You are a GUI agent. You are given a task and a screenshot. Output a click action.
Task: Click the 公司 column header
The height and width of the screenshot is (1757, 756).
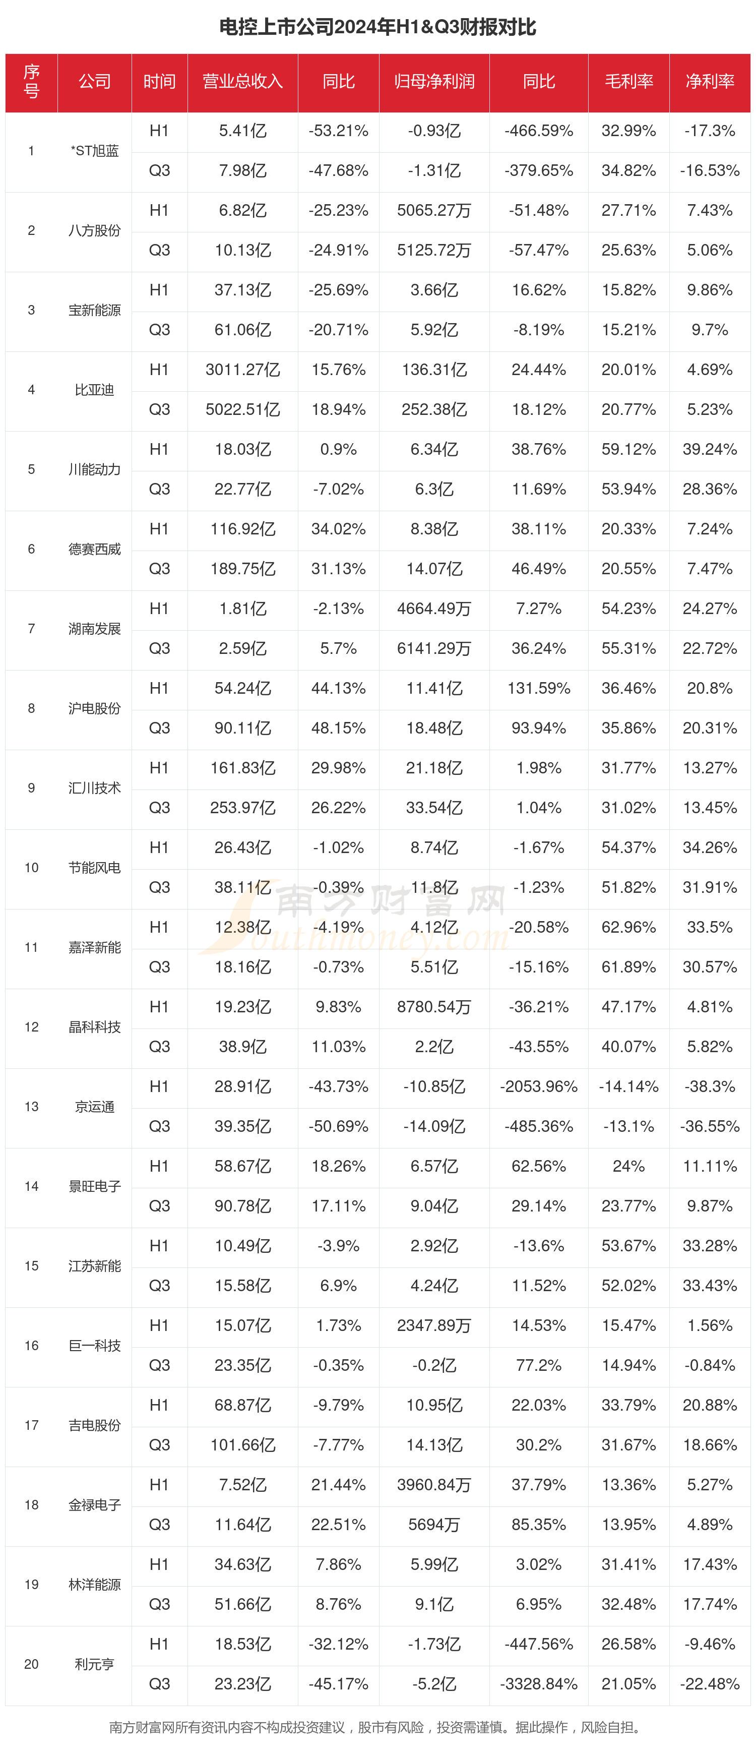[x=94, y=82]
